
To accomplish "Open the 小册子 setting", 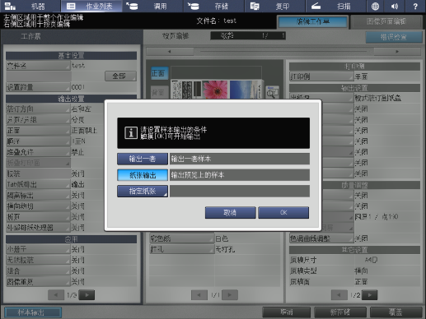I will click(x=38, y=249).
